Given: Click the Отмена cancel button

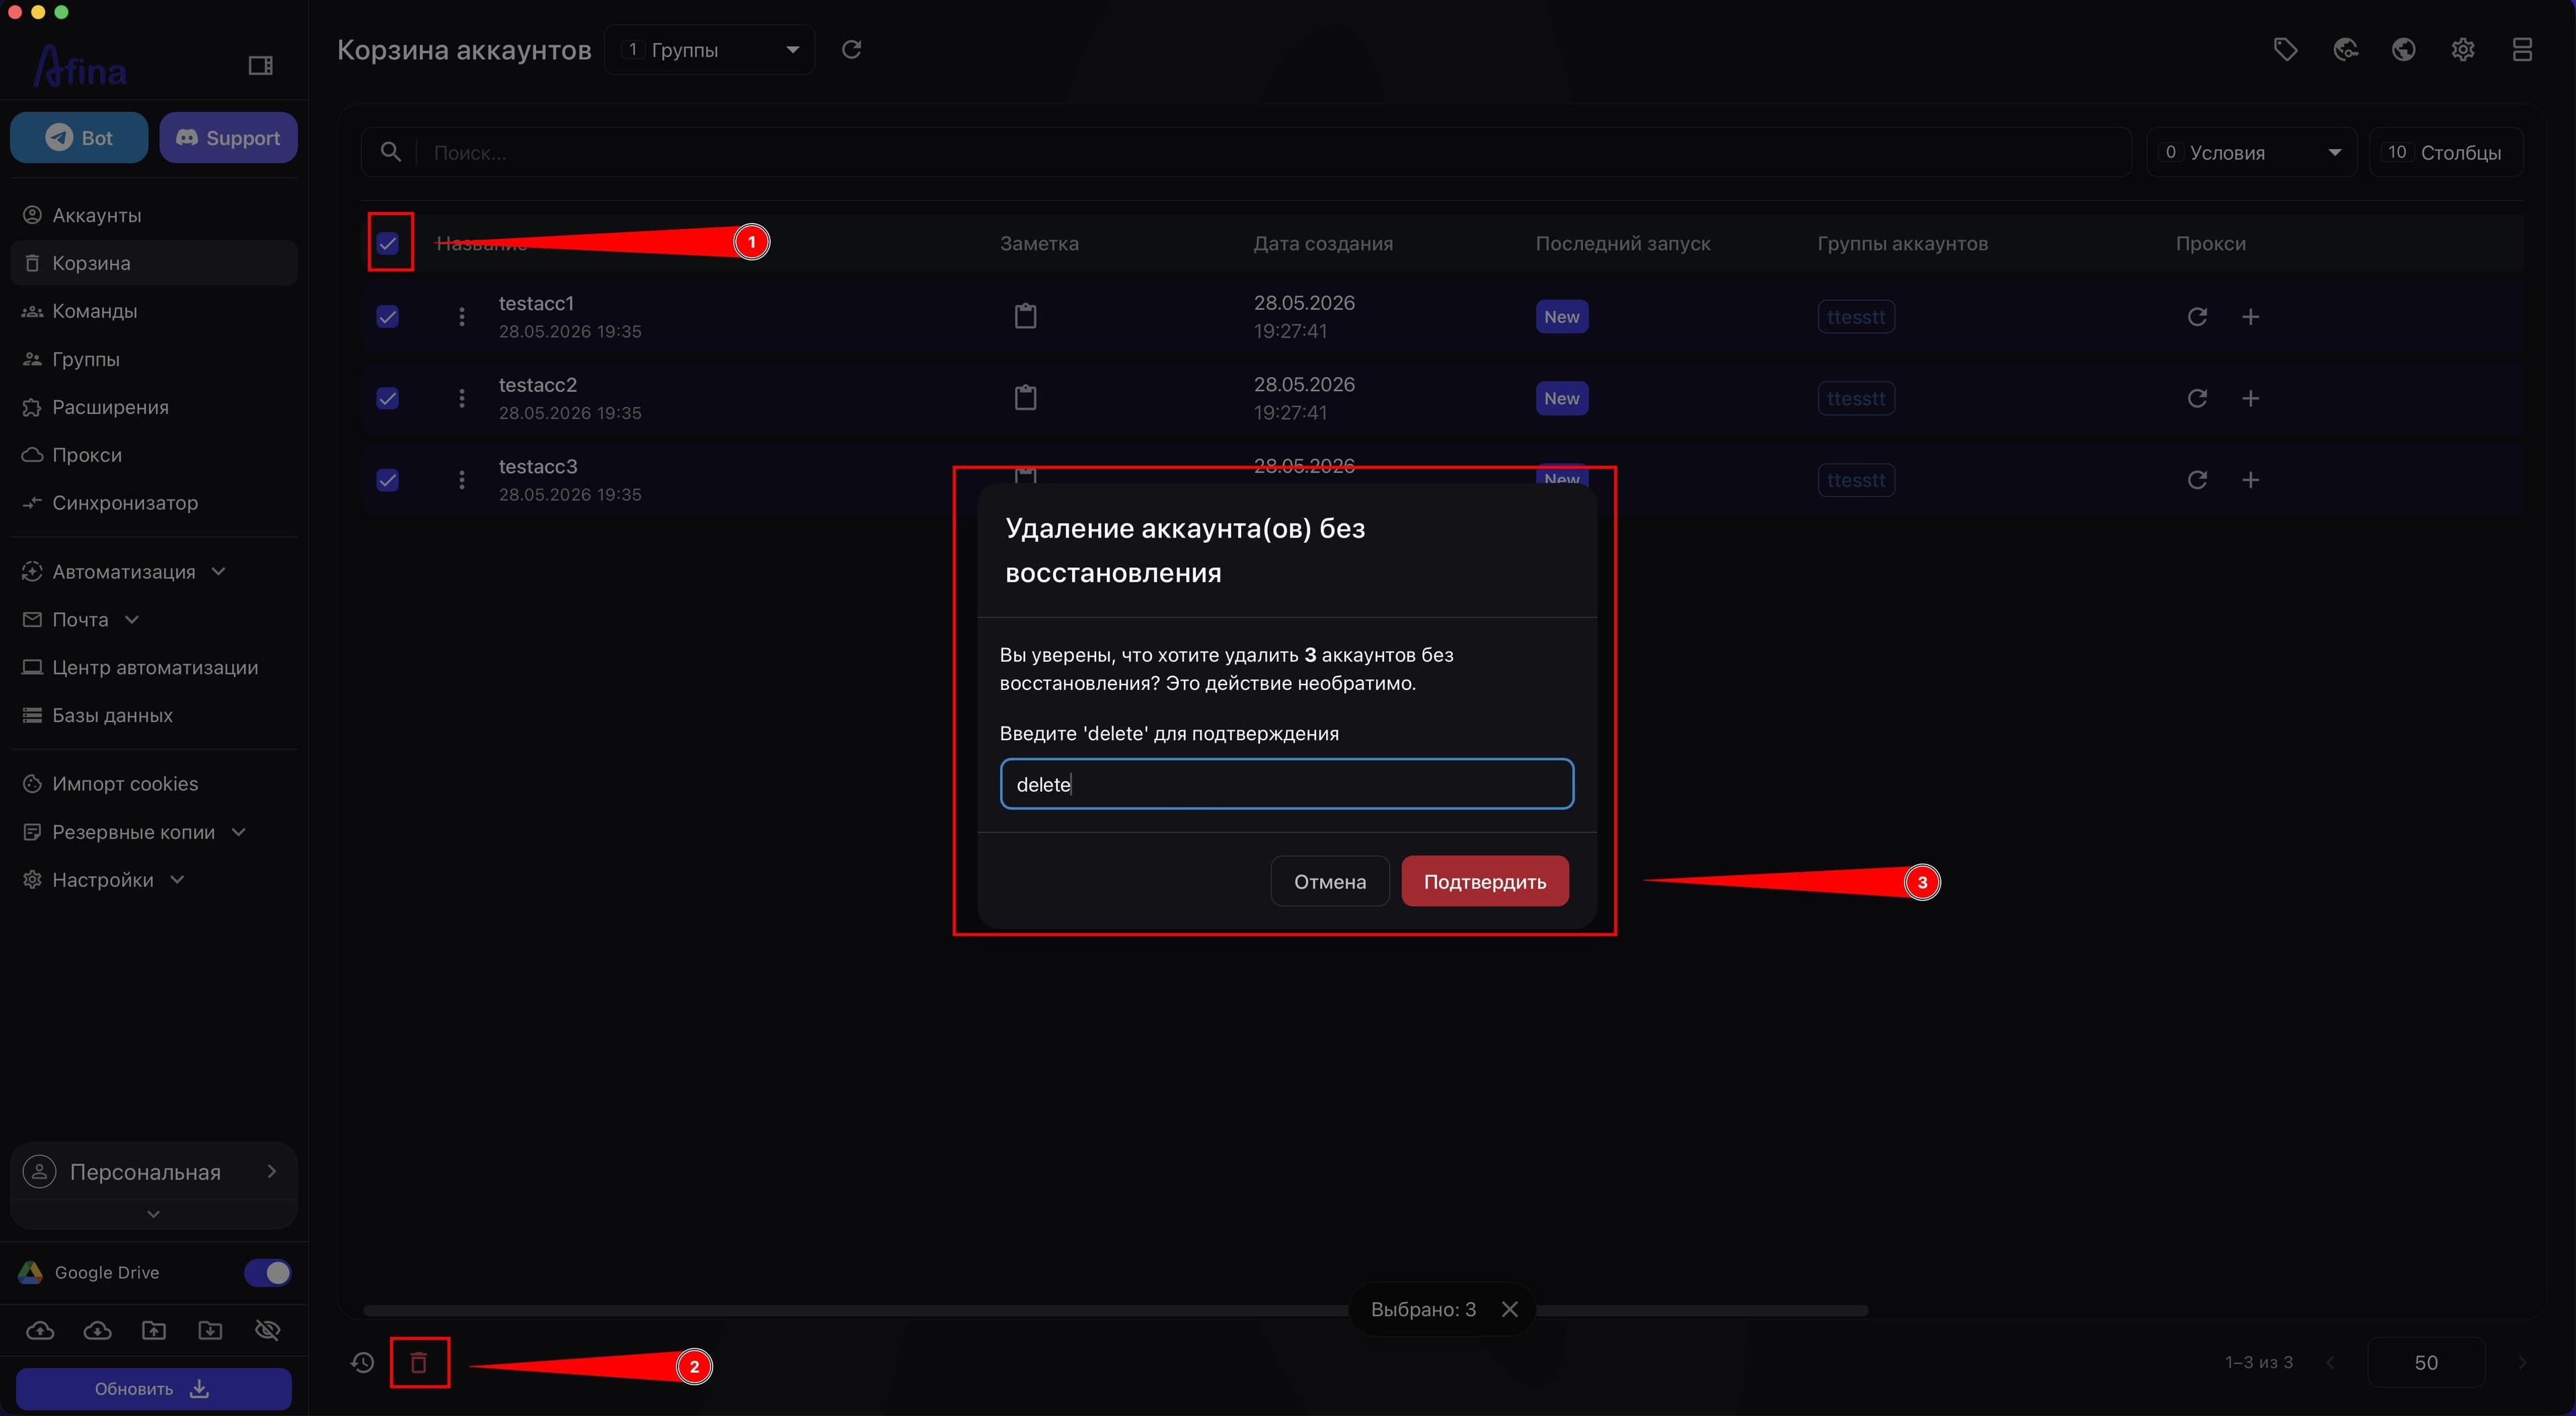Looking at the screenshot, I should click(x=1330, y=882).
